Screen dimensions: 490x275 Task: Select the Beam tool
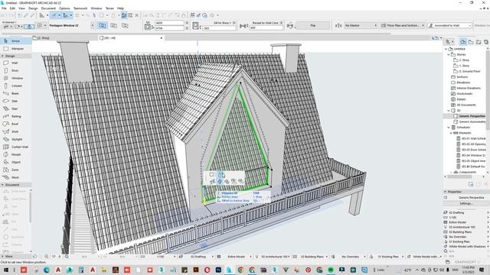click(x=15, y=93)
